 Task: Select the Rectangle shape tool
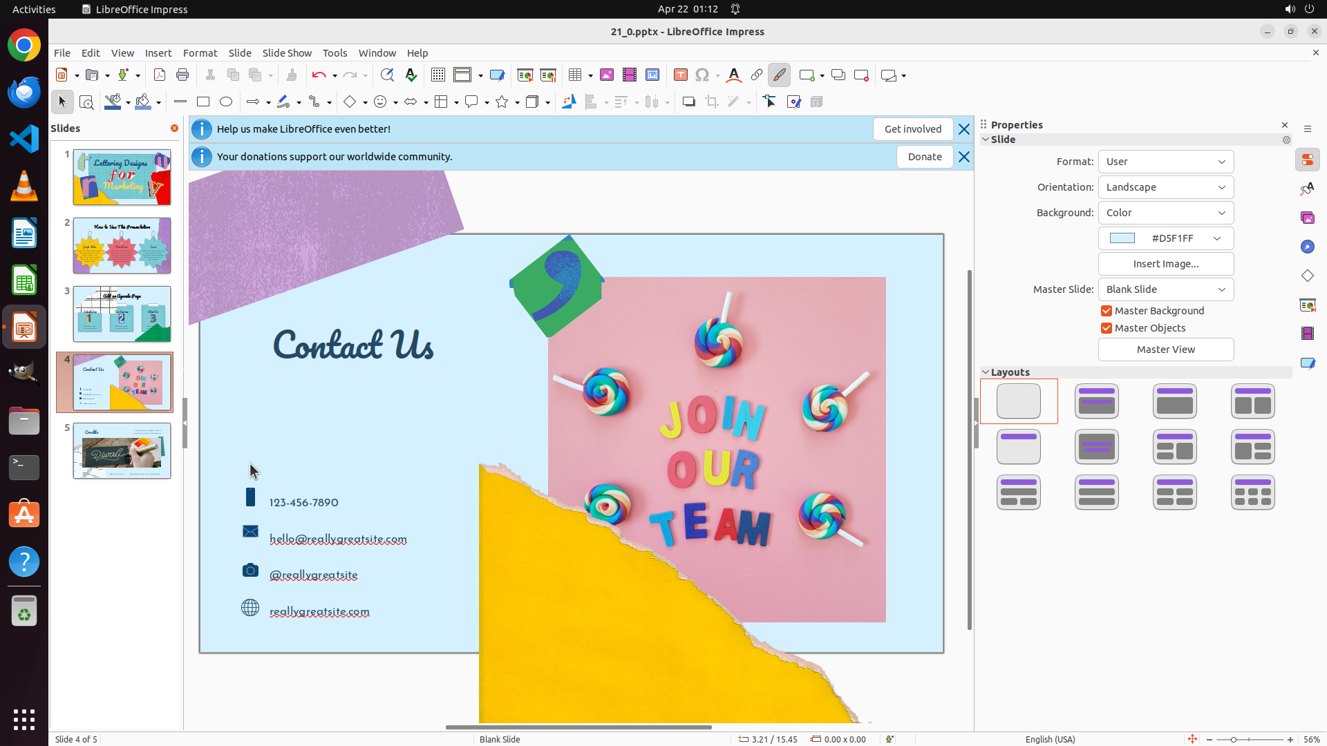(x=203, y=102)
